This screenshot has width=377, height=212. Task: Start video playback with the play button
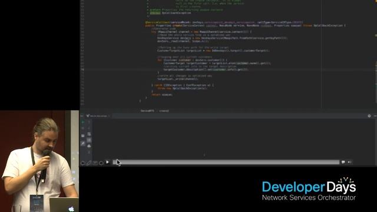pyautogui.click(x=107, y=163)
